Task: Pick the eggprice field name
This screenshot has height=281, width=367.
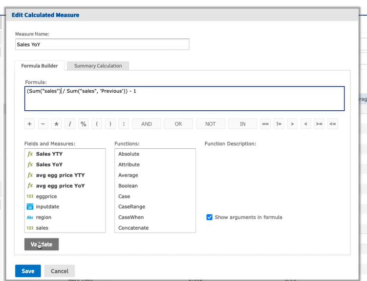Action: [46, 197]
